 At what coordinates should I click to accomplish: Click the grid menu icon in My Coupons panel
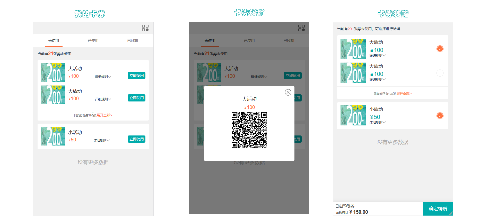click(145, 28)
